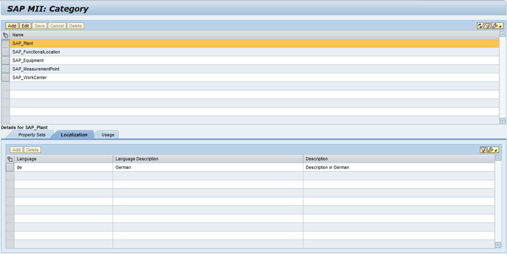The width and height of the screenshot is (507, 254).
Task: Click Add in the Localization toolbar
Action: 16,150
